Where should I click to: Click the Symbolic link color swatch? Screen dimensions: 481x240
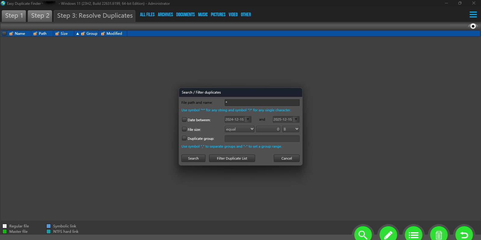click(x=48, y=226)
